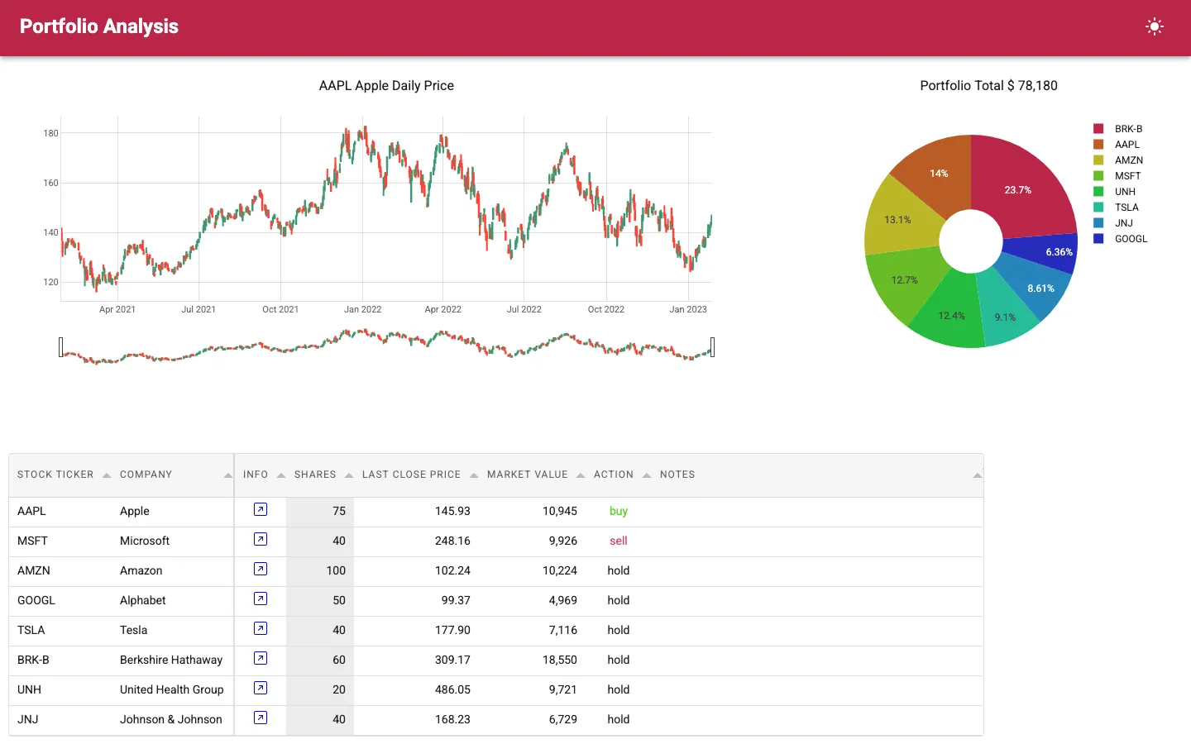Viewport: 1191px width, 744px height.
Task: Toggle TSLA legend entry in pie chart
Action: click(1117, 207)
